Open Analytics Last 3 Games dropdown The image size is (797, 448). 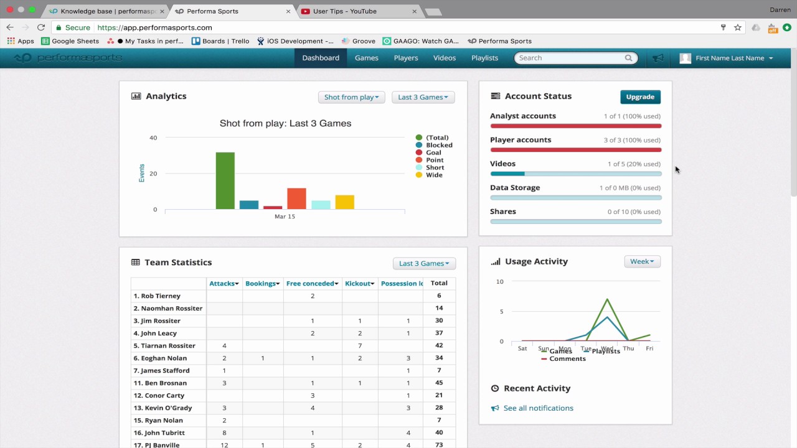coord(423,97)
